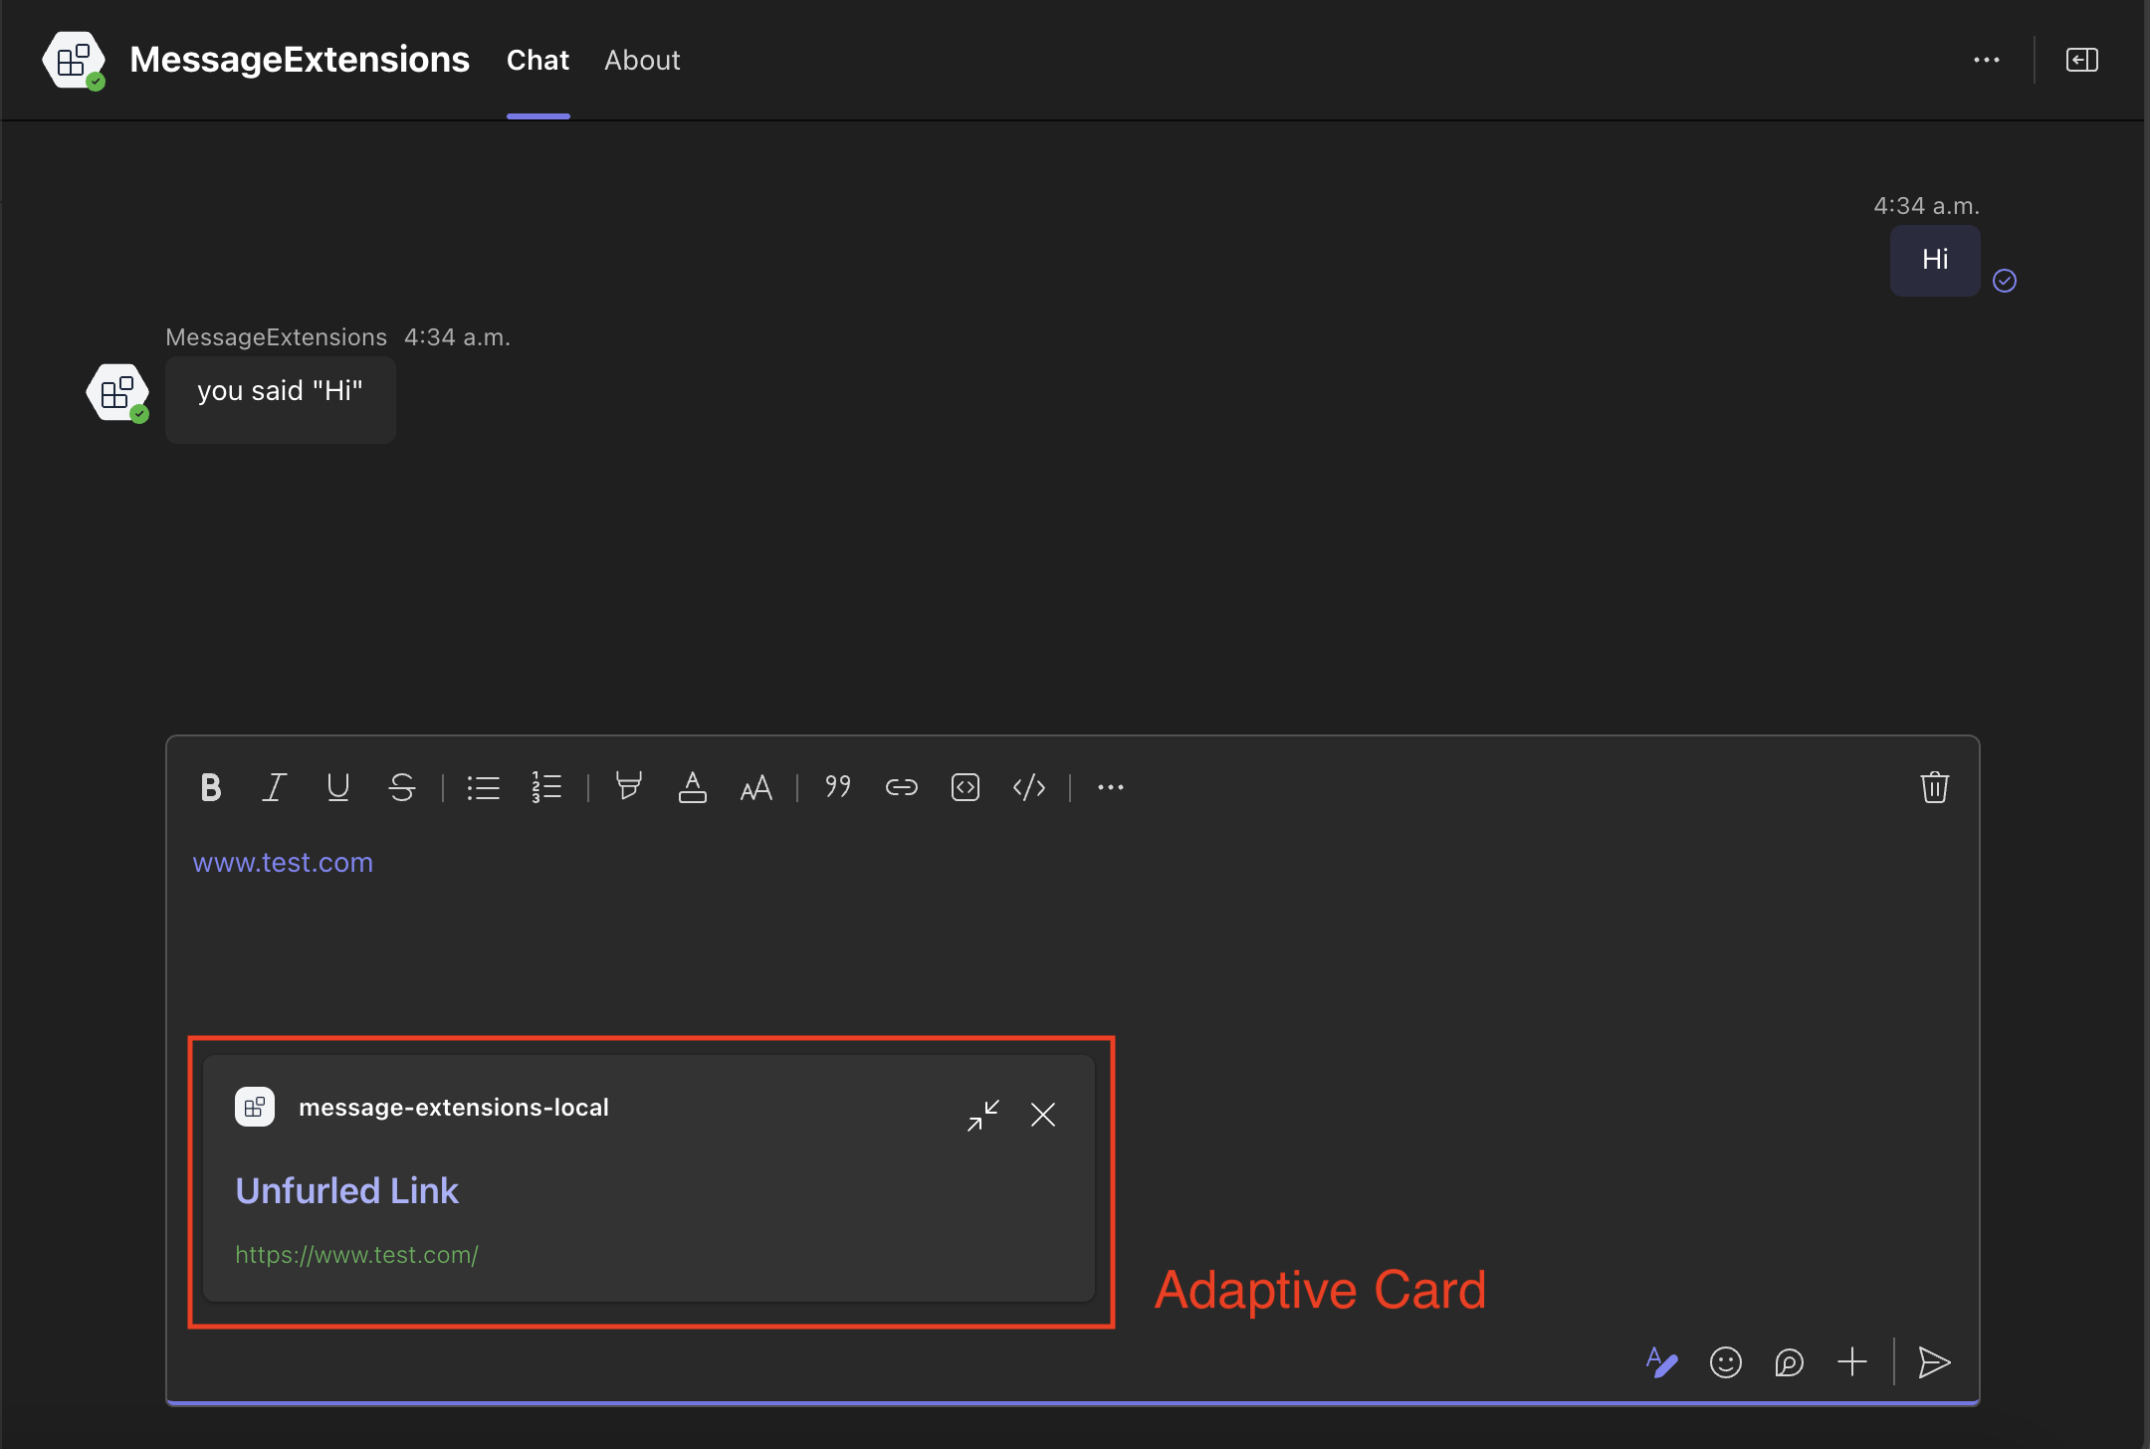
Task: Toggle italic formatting
Action: (274, 787)
